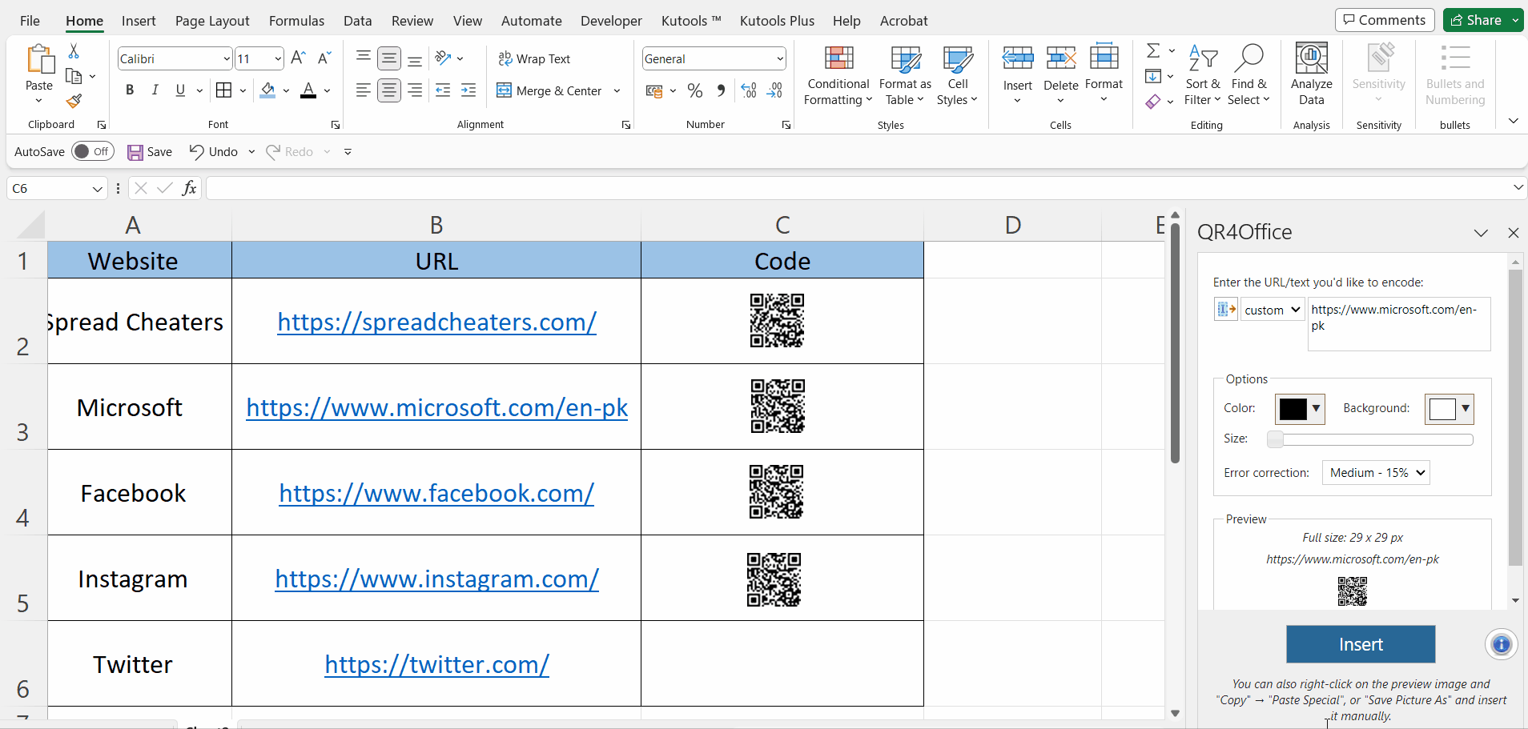Click the Insert Function fx icon

click(x=189, y=188)
